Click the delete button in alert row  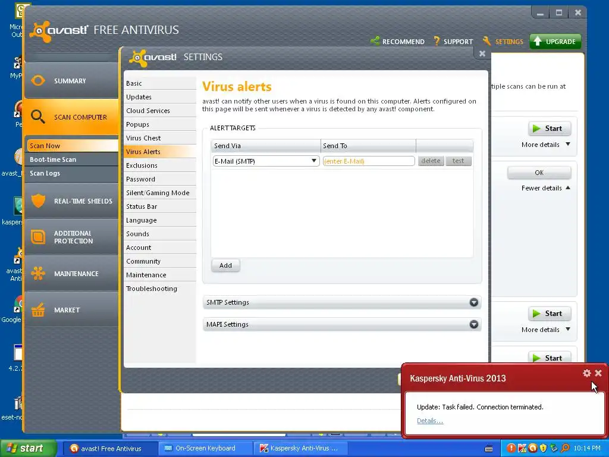click(x=431, y=161)
